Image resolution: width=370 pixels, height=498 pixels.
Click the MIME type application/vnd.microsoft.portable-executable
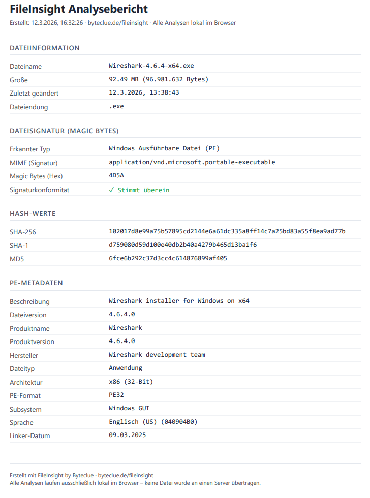click(x=192, y=162)
